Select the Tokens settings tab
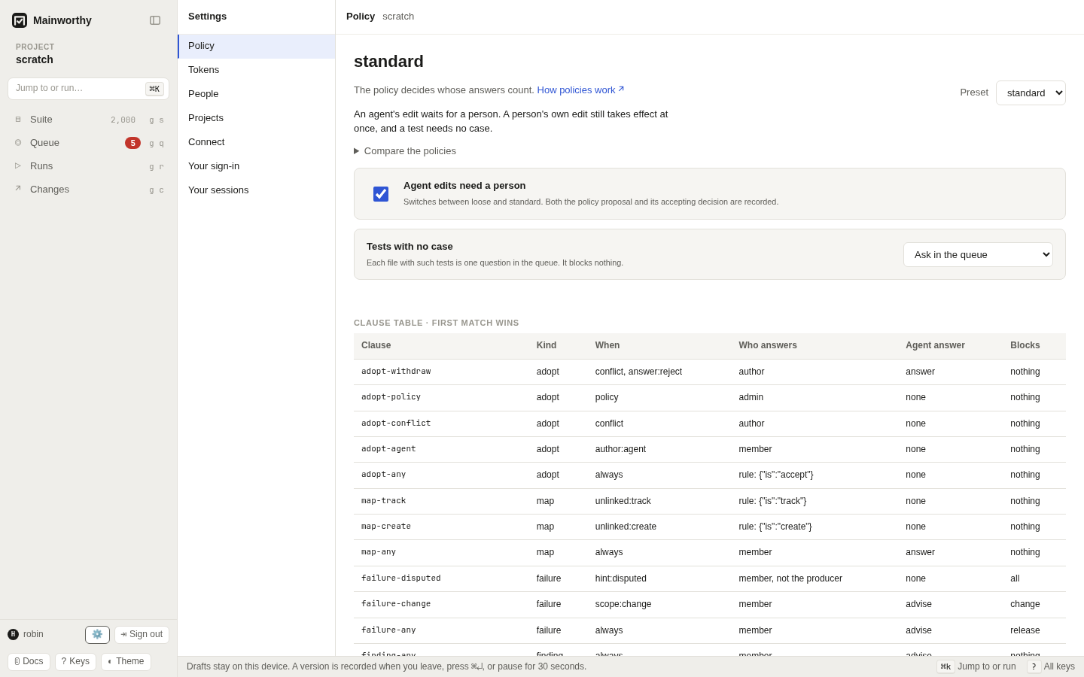 pyautogui.click(x=256, y=70)
